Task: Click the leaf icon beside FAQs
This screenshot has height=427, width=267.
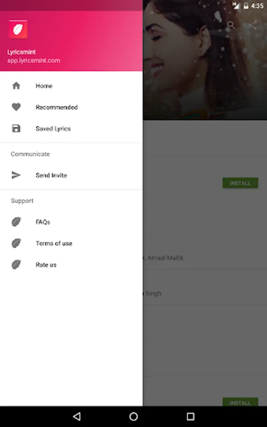Action: tap(16, 222)
